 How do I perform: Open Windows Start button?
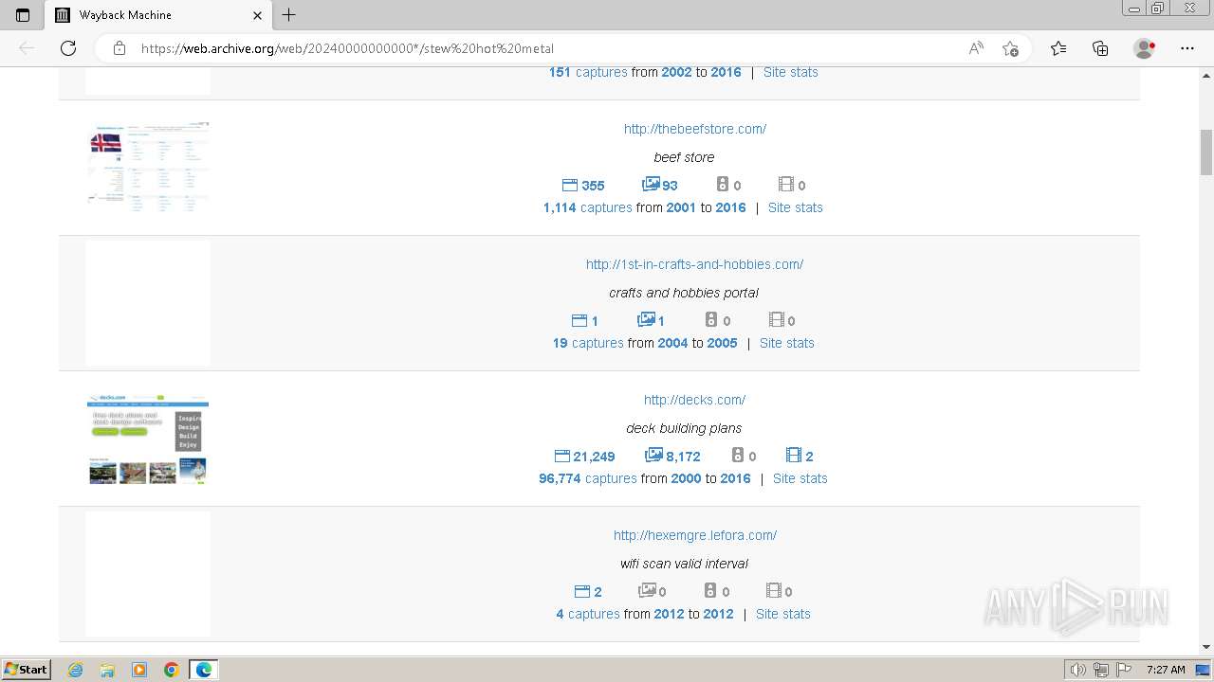pyautogui.click(x=26, y=670)
